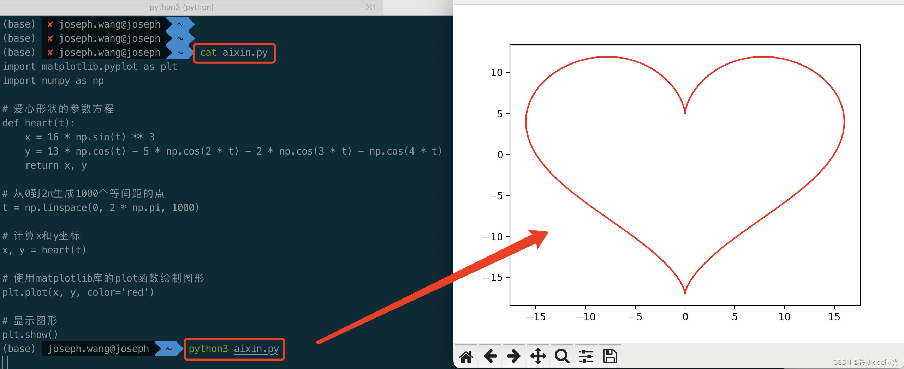Click the y-axis tick label 10

[496, 73]
